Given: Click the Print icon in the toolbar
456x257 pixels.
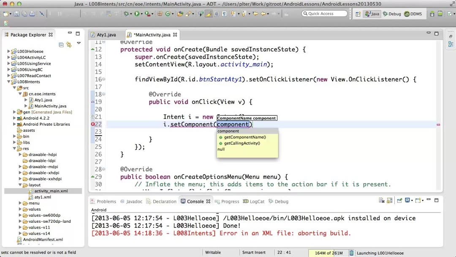Looking at the screenshot, I should [x=33, y=14].
